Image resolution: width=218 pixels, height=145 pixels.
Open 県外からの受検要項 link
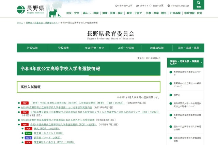coord(58,120)
